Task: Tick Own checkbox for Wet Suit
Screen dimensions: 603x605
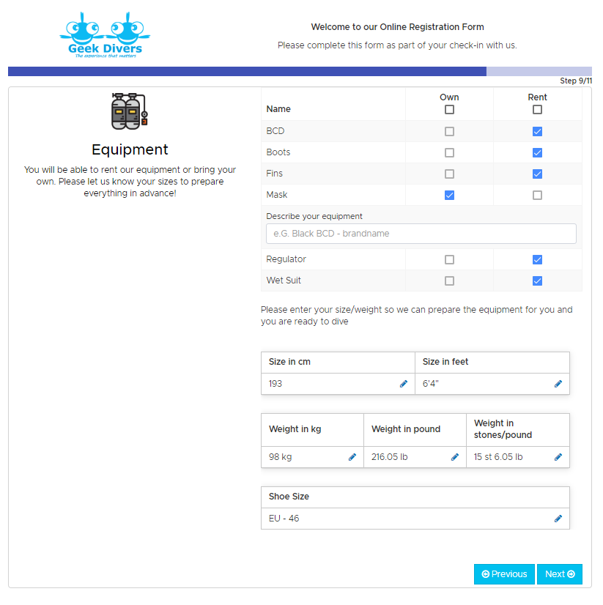Action: 449,281
